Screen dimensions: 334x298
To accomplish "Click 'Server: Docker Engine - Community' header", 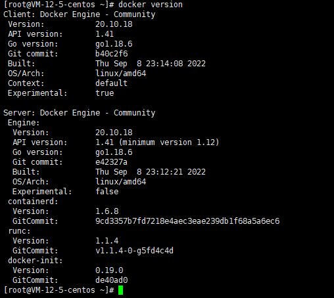I will [x=79, y=113].
